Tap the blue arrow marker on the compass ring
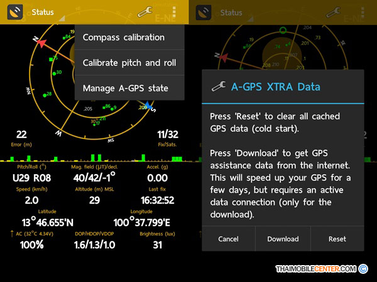 point(146,106)
